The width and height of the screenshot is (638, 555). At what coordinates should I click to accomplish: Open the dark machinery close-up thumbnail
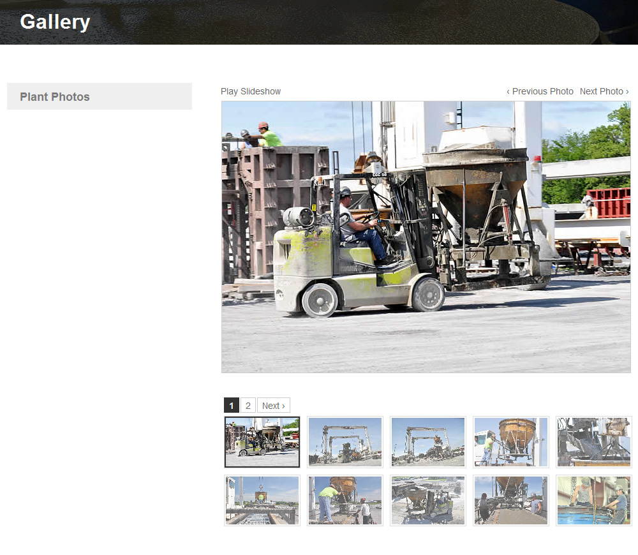pos(594,442)
